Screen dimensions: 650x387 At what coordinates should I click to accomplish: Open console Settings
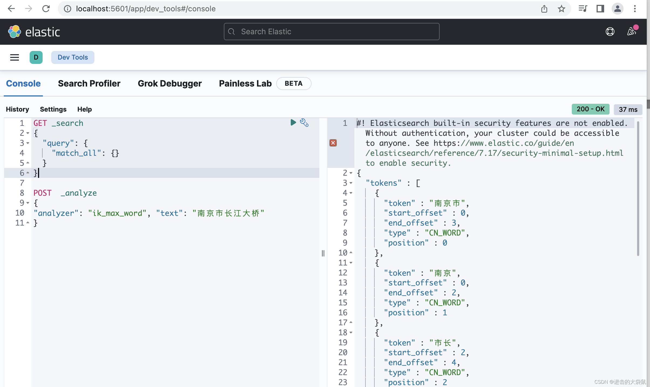click(x=53, y=109)
